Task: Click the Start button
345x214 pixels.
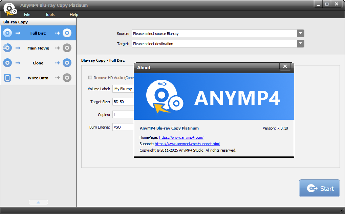Action: [319, 188]
